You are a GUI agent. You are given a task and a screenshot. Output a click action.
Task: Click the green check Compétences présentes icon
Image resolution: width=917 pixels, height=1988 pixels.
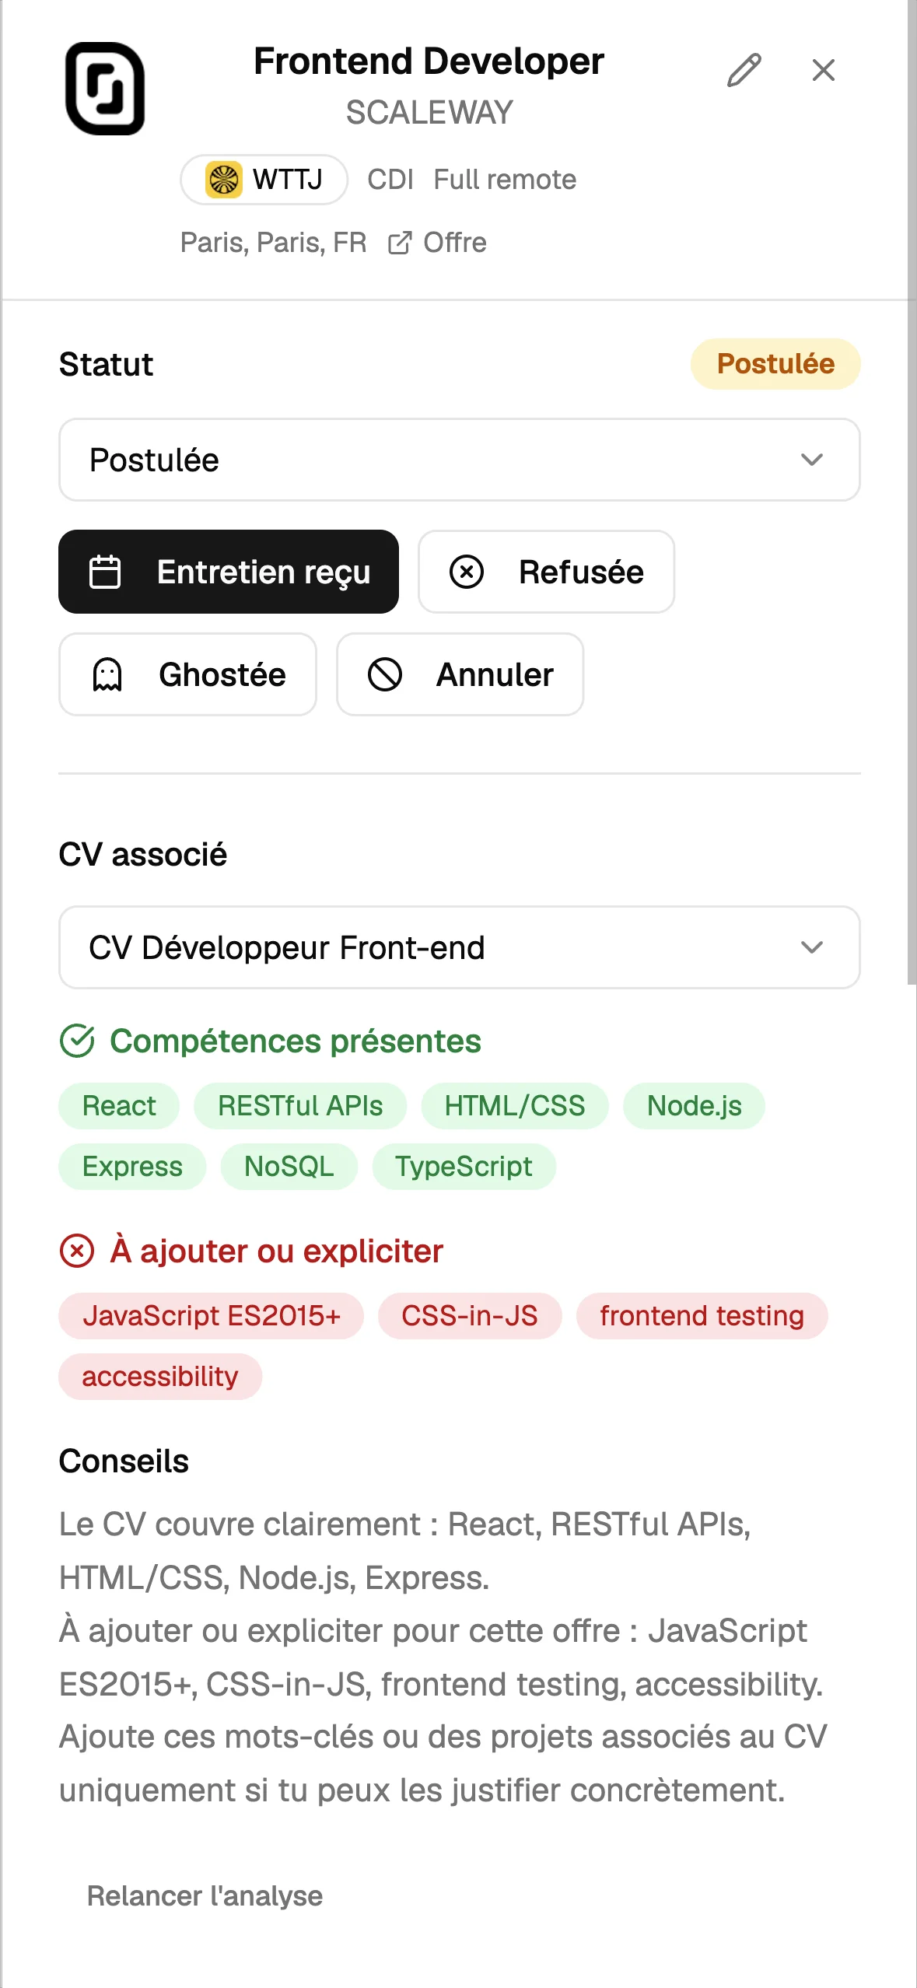point(77,1041)
